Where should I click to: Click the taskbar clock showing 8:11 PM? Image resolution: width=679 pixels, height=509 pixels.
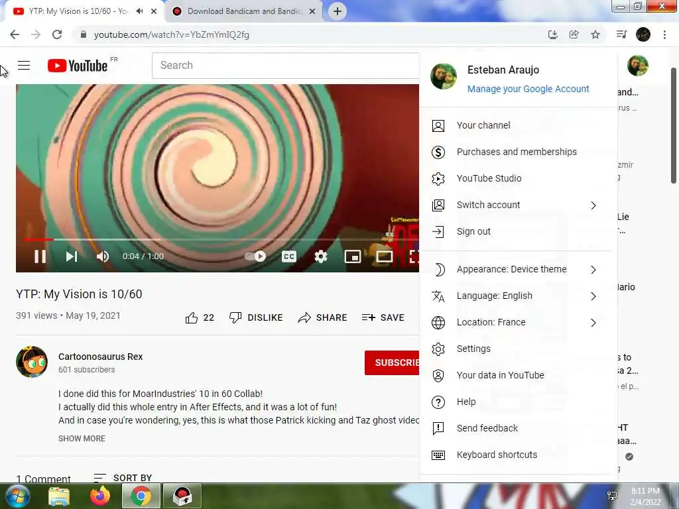[645, 491]
